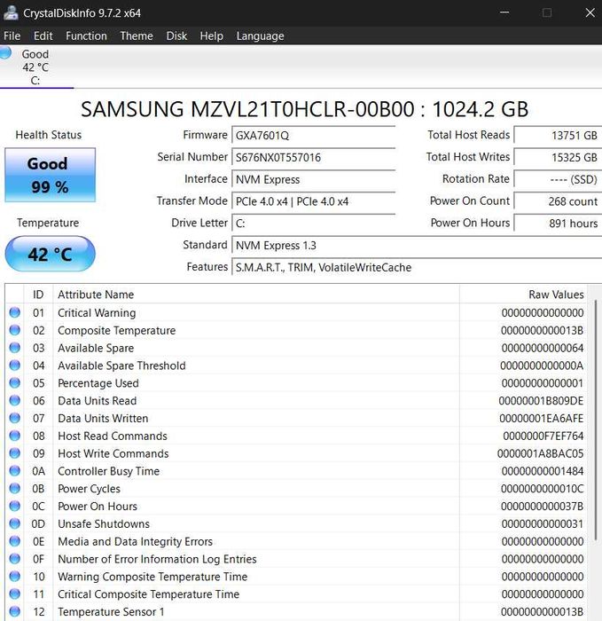Viewport: 602px width, 621px height.
Task: Click status icon for Number of Error Information Log Entries
Action: point(15,559)
